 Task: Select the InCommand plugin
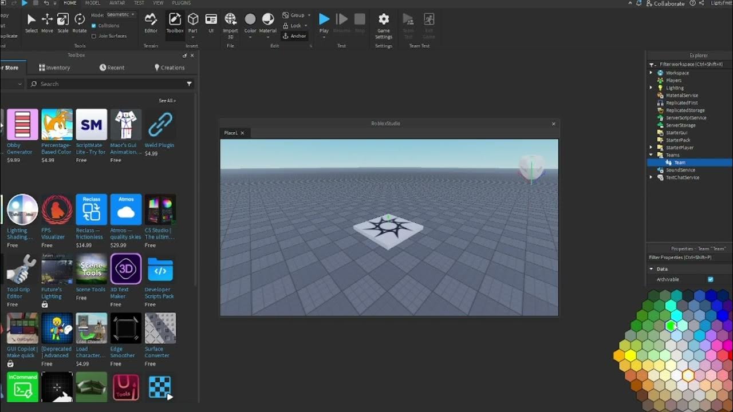22,387
